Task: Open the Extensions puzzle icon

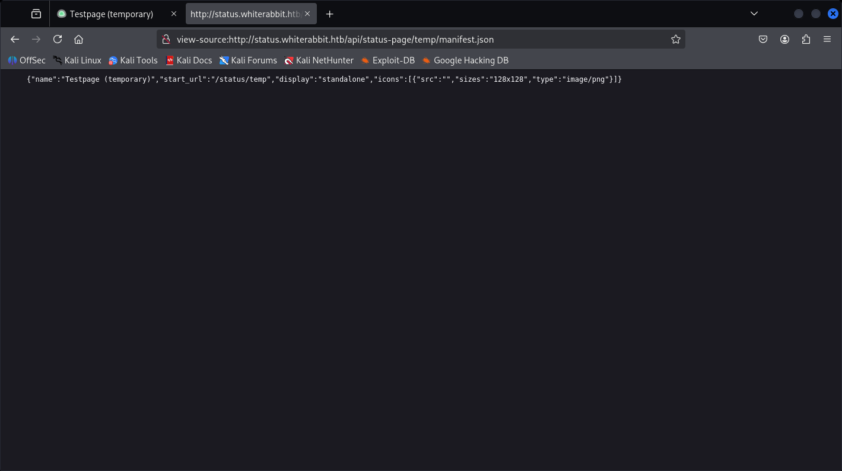Action: (x=806, y=39)
